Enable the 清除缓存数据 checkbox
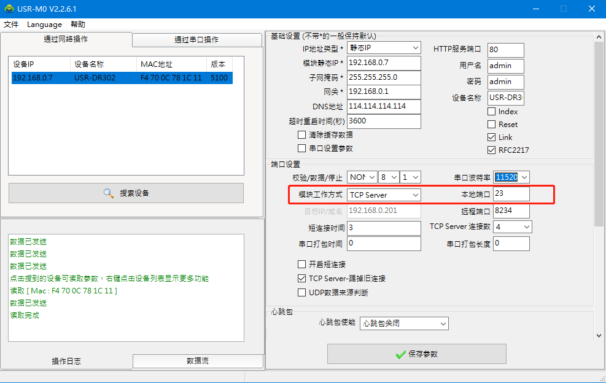This screenshot has width=606, height=383. pos(302,135)
